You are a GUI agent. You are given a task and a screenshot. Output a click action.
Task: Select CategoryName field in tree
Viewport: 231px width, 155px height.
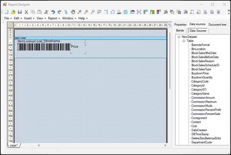(200, 94)
